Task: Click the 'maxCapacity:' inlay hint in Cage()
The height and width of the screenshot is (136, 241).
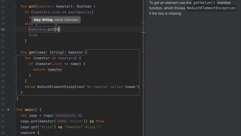Action: pos(66,116)
